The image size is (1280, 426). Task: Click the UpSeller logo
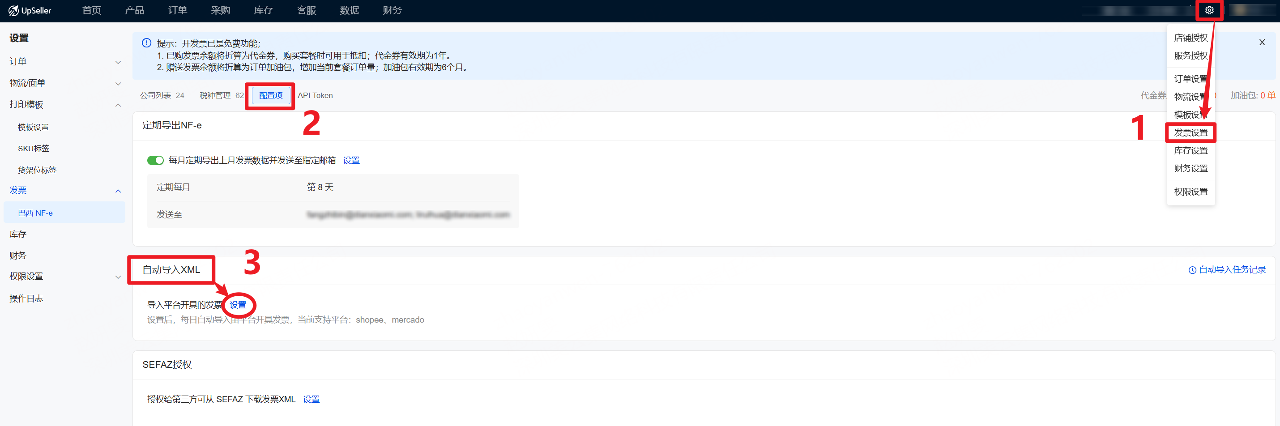[x=30, y=10]
